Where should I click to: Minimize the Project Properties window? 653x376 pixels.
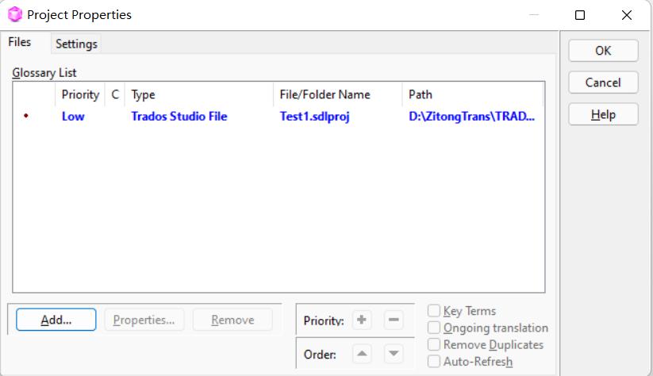pos(534,15)
